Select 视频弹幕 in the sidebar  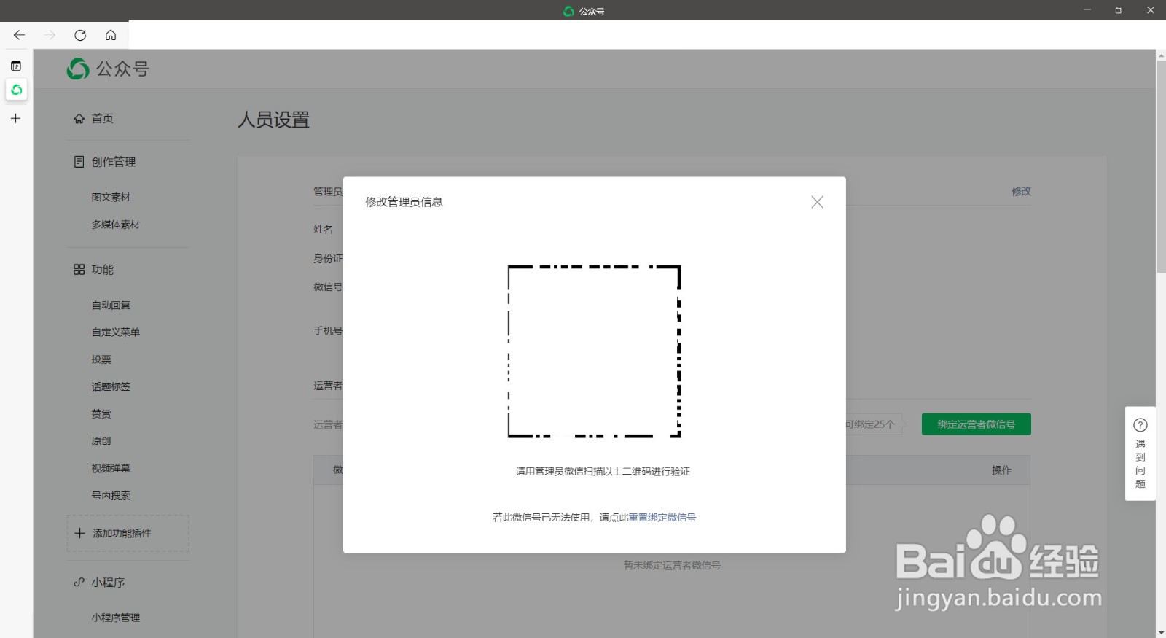pyautogui.click(x=111, y=468)
